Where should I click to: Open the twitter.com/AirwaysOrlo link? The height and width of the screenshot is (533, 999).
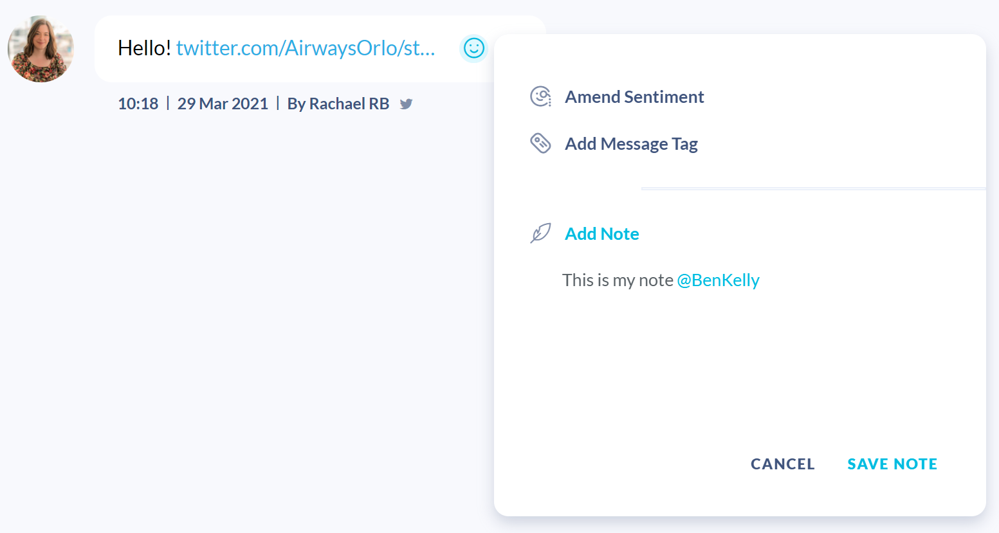click(x=306, y=48)
